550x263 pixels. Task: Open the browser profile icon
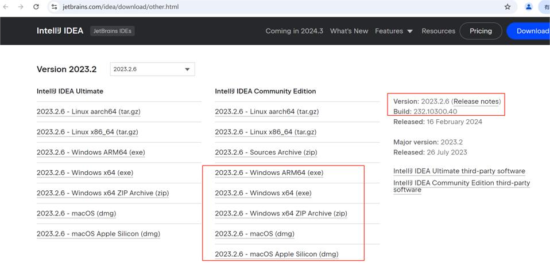click(529, 7)
